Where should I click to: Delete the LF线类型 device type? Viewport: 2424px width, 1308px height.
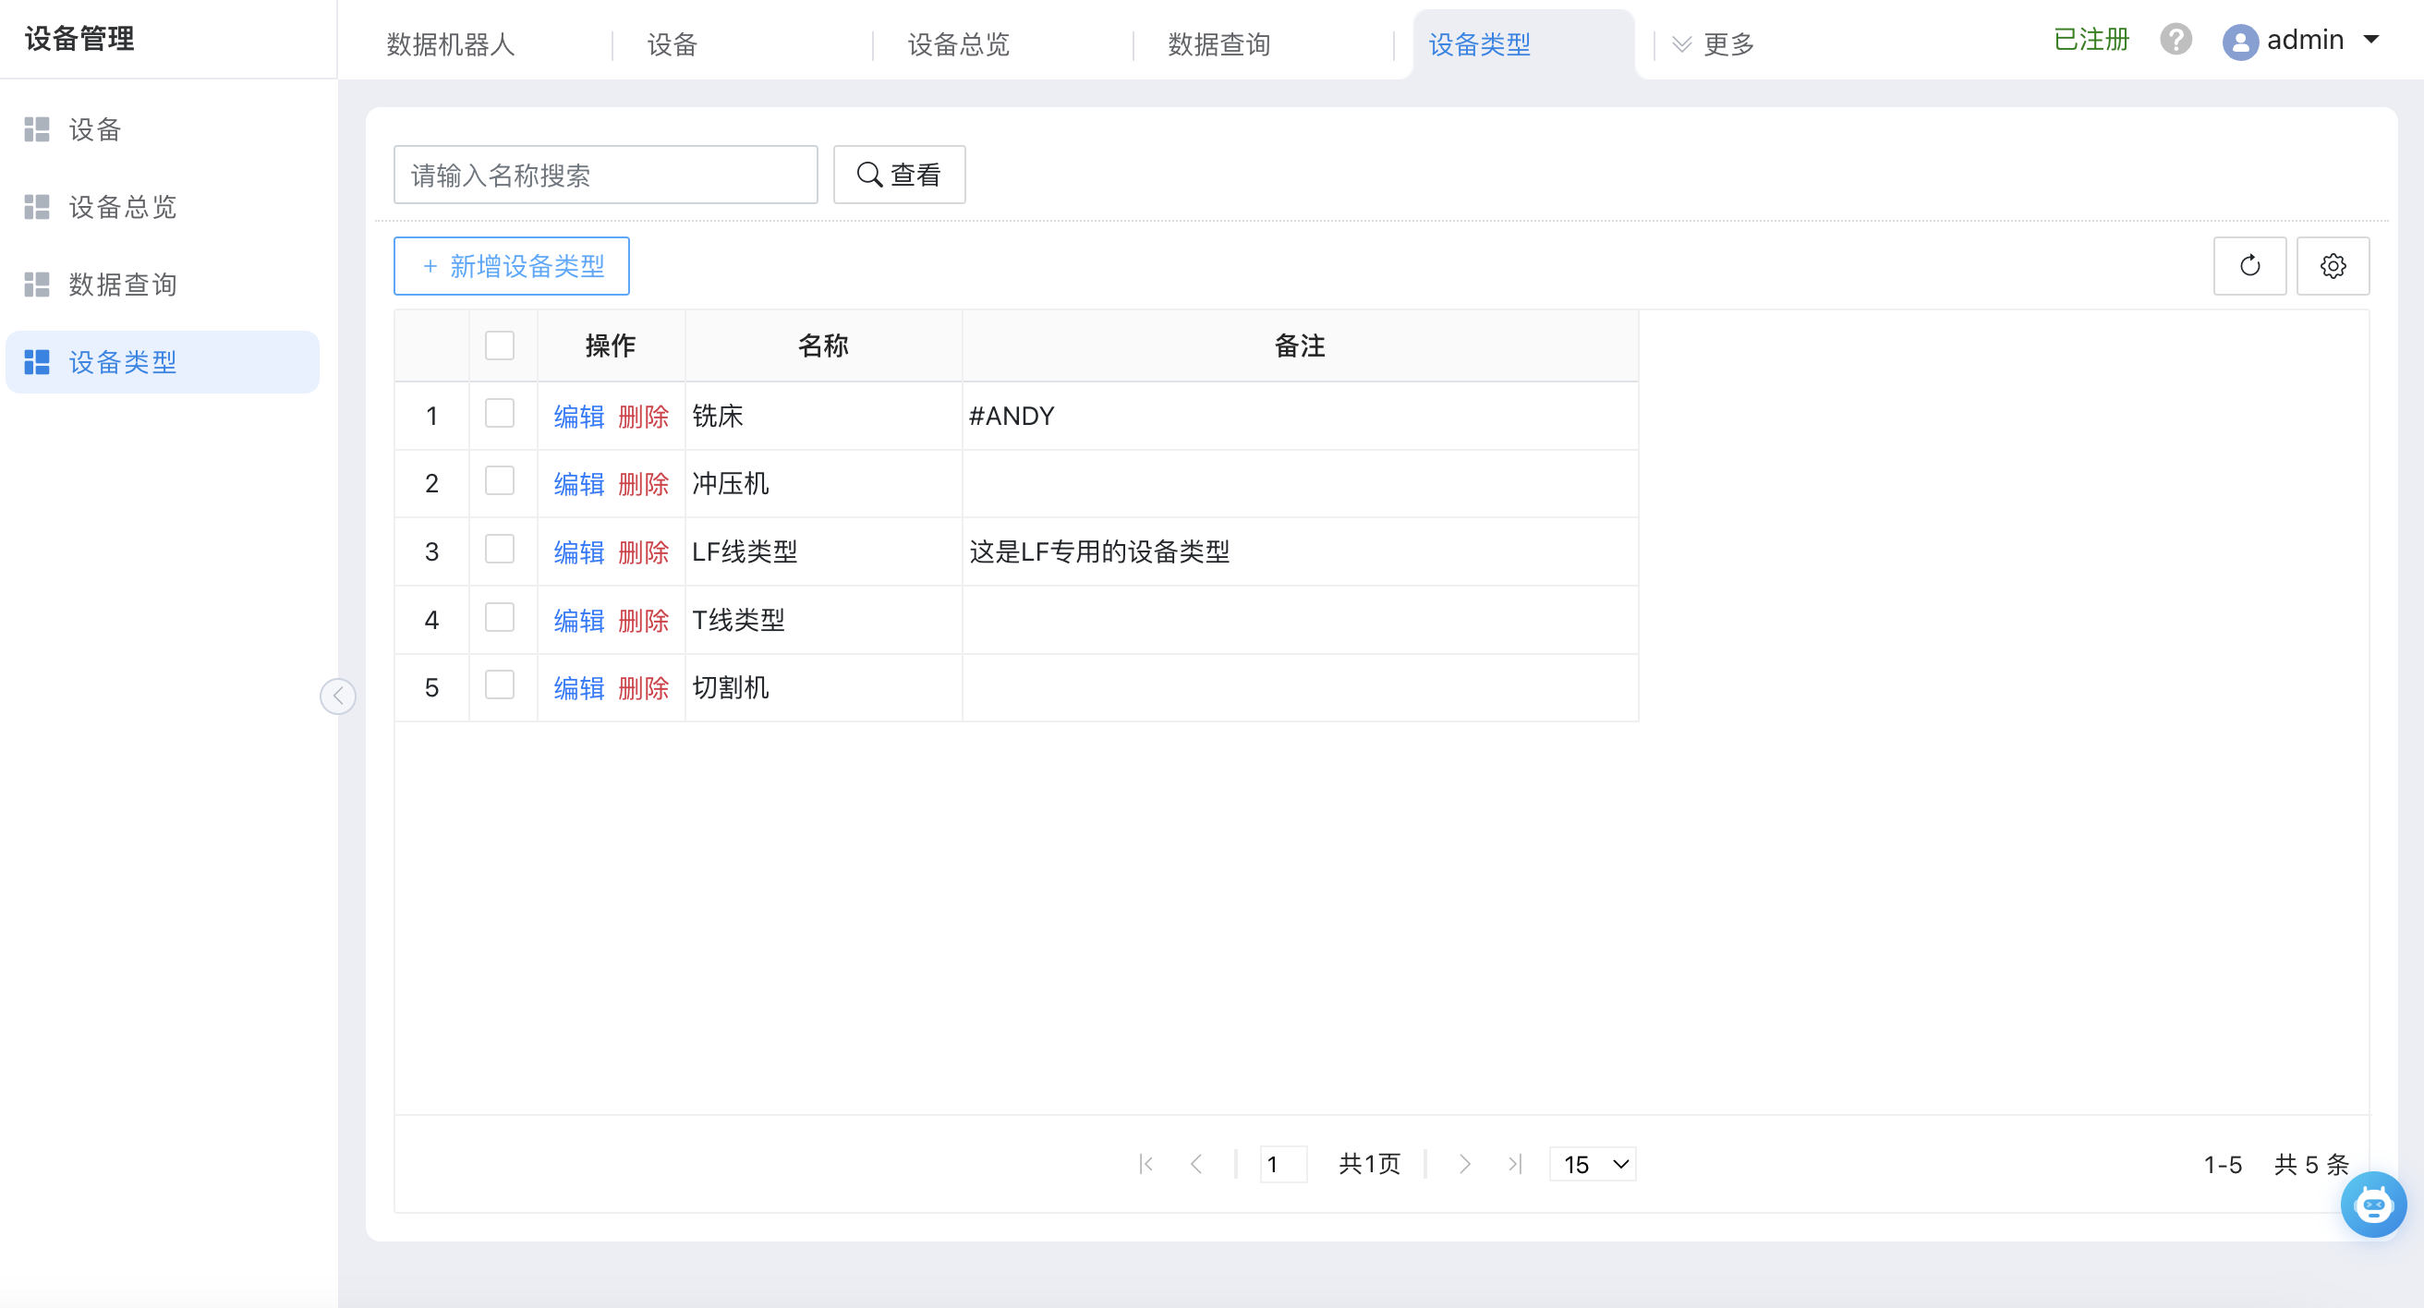(644, 552)
